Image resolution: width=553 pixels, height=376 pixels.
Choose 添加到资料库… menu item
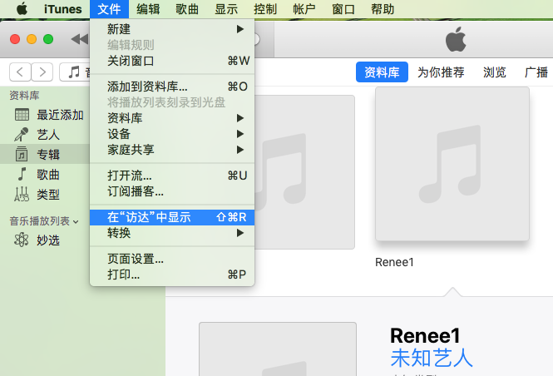coord(172,87)
